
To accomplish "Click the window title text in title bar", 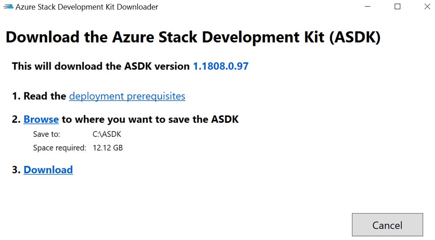I will click(87, 7).
